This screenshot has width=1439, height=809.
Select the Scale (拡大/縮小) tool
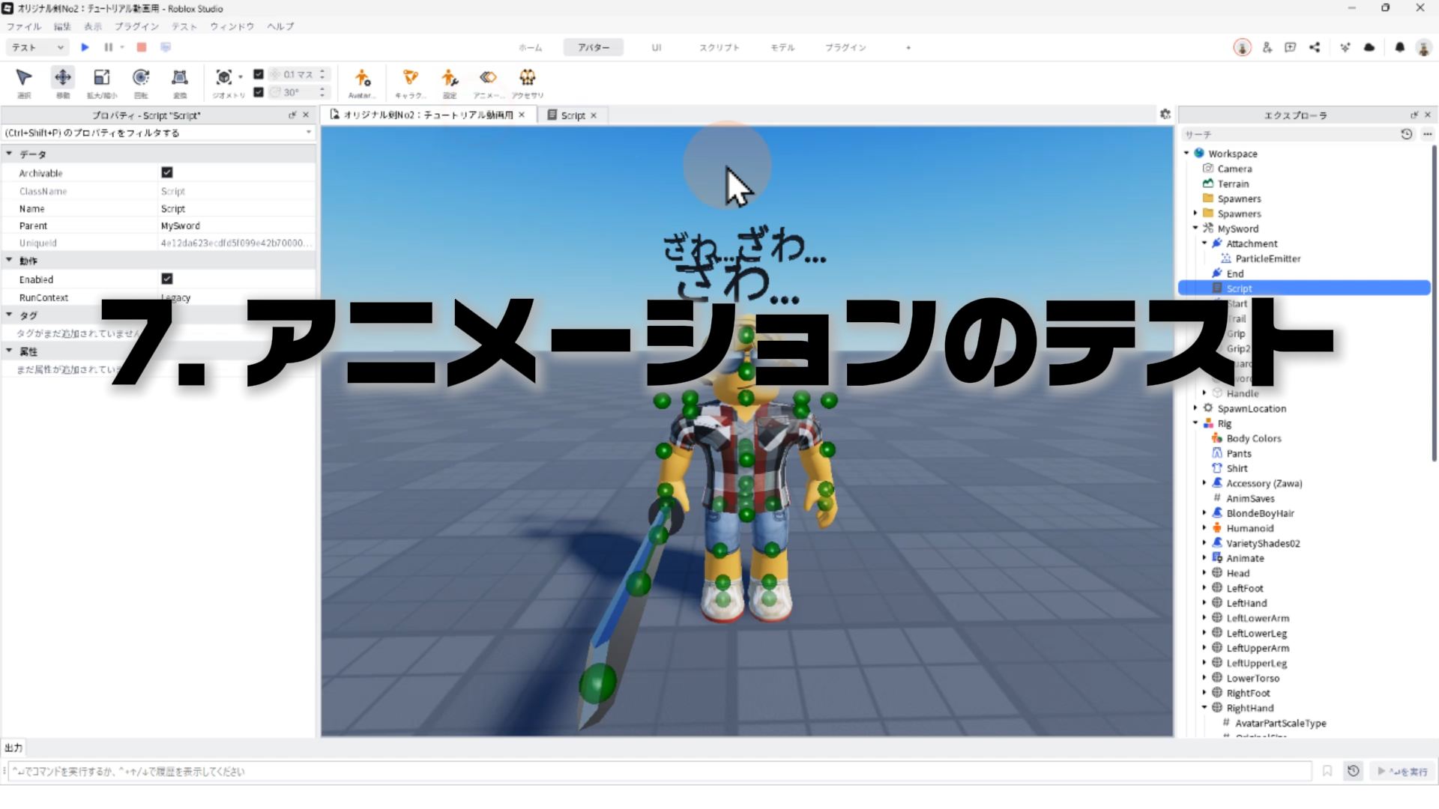(x=102, y=78)
